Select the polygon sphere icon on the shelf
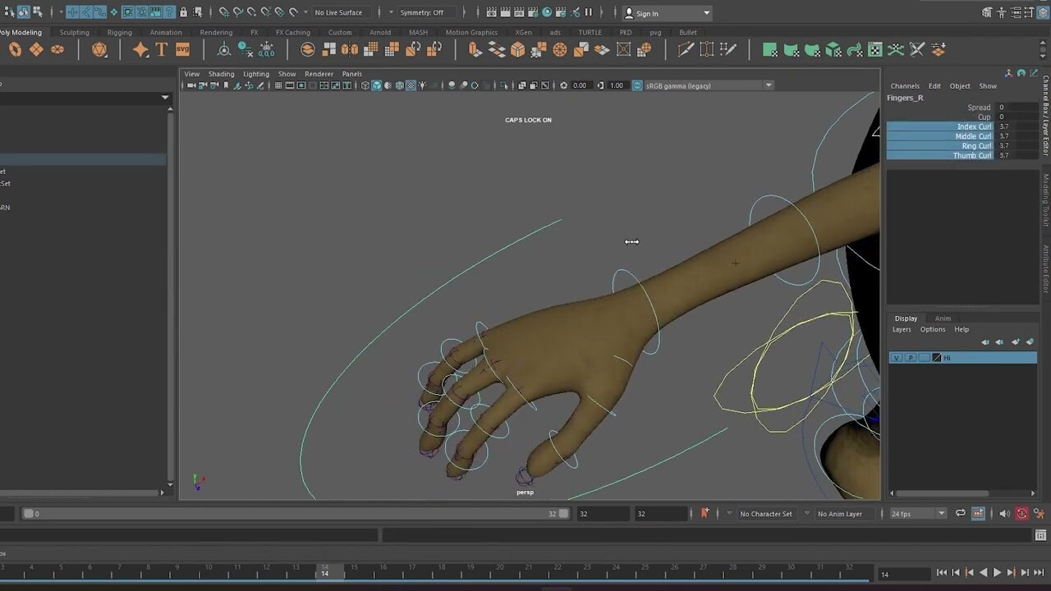 [x=15, y=49]
